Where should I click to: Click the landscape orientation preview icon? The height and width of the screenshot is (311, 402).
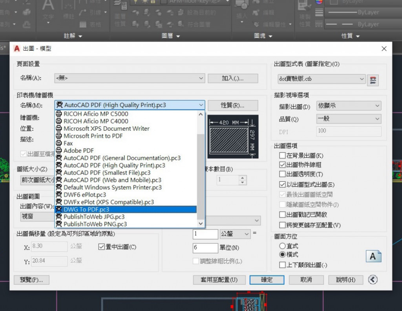pyautogui.click(x=373, y=256)
